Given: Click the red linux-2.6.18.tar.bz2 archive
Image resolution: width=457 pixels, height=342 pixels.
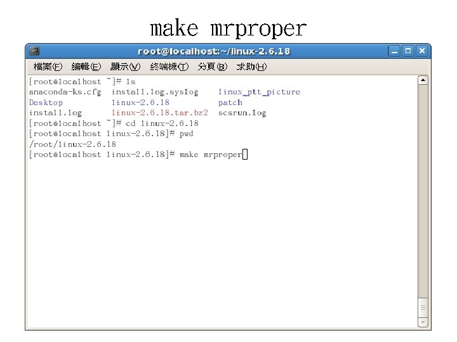Looking at the screenshot, I should point(160,113).
